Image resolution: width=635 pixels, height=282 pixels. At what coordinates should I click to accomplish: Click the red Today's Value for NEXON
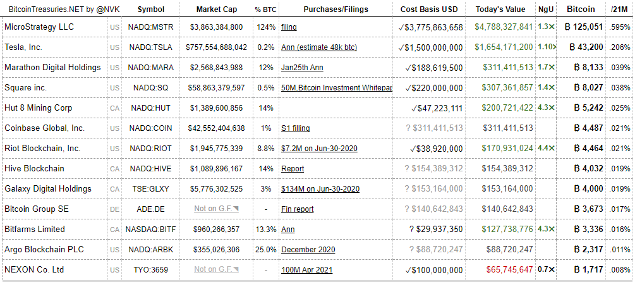coord(509,270)
